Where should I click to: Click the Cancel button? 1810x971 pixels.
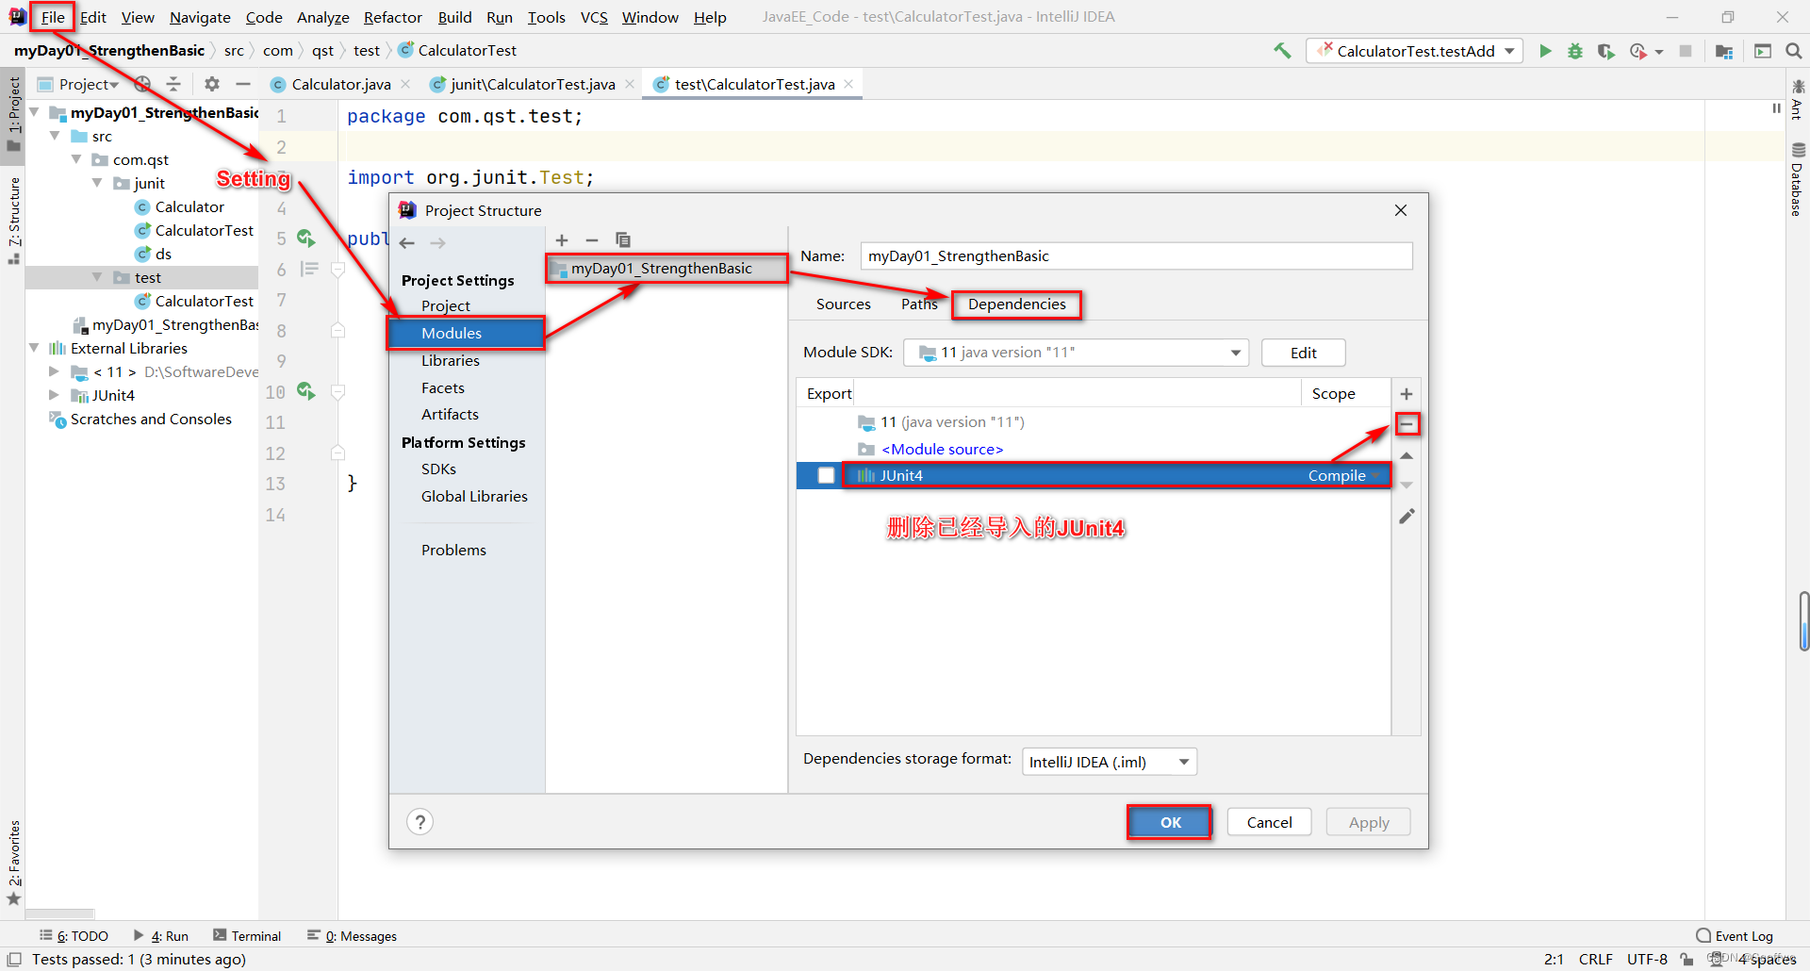click(1269, 822)
